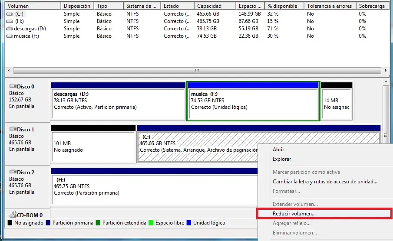The image size is (393, 241).
Task: Click the light green Espacio libre swatch
Action: click(151, 223)
